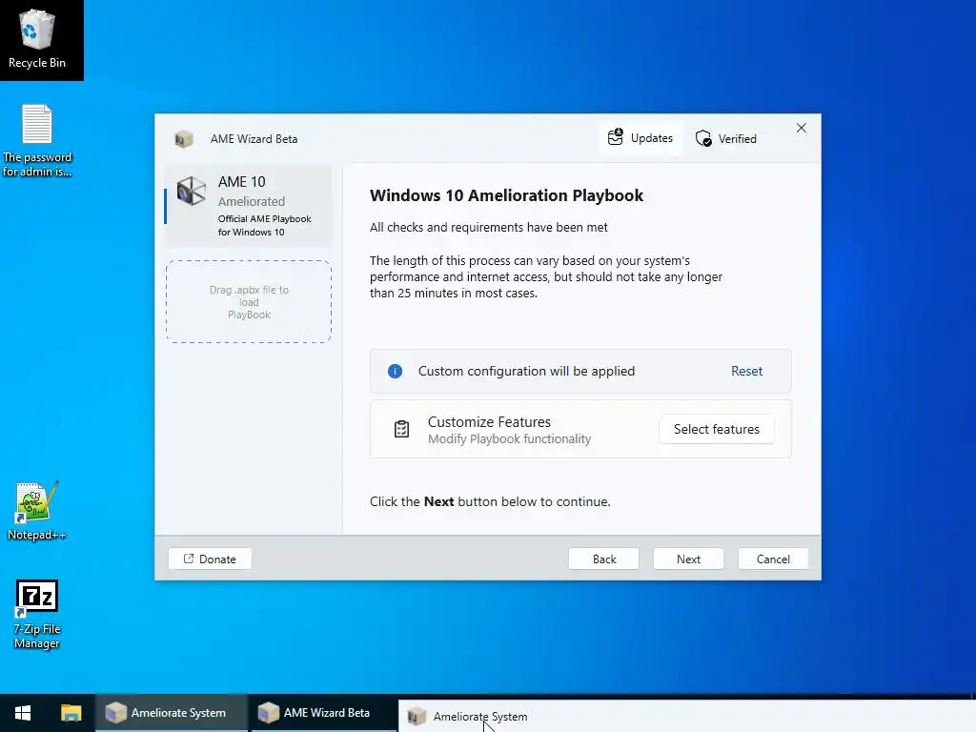The height and width of the screenshot is (732, 976).
Task: Launch the 7-Zip File Manager shortcut
Action: click(37, 615)
